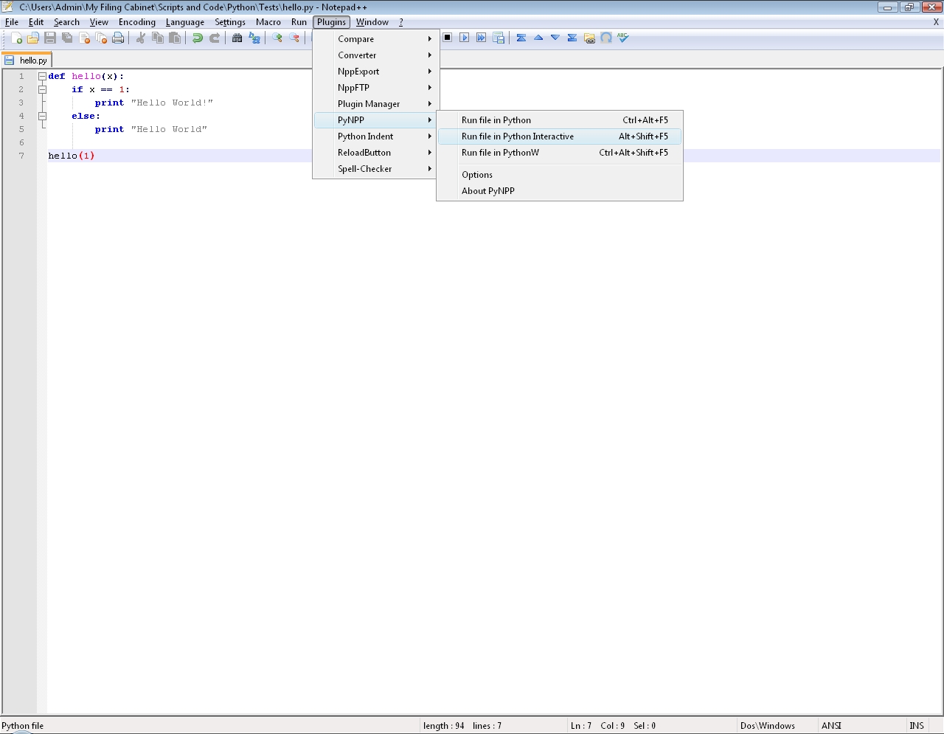Click the Compare next-difference down arrow
The image size is (944, 734).
(x=555, y=38)
